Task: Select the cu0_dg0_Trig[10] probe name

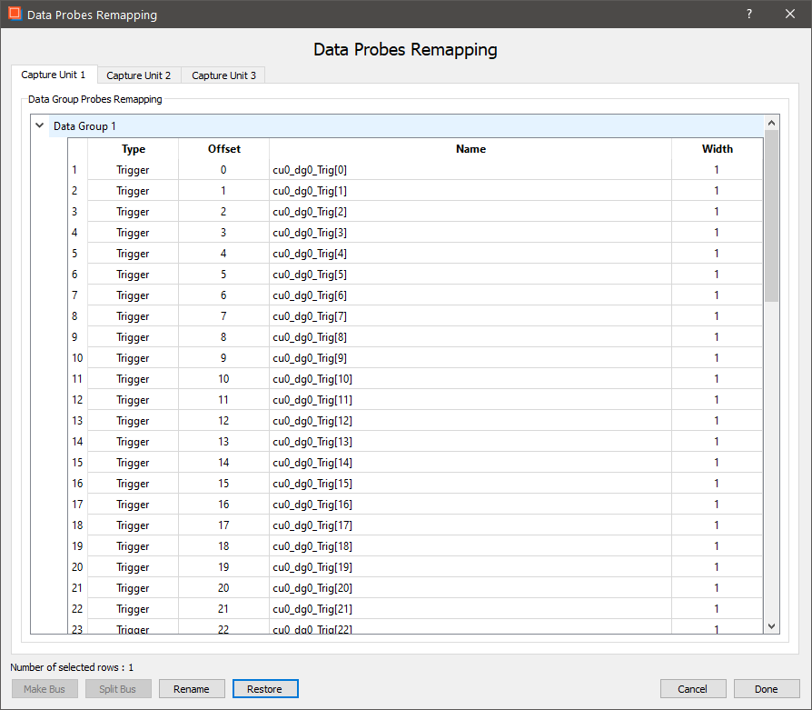Action: 312,379
